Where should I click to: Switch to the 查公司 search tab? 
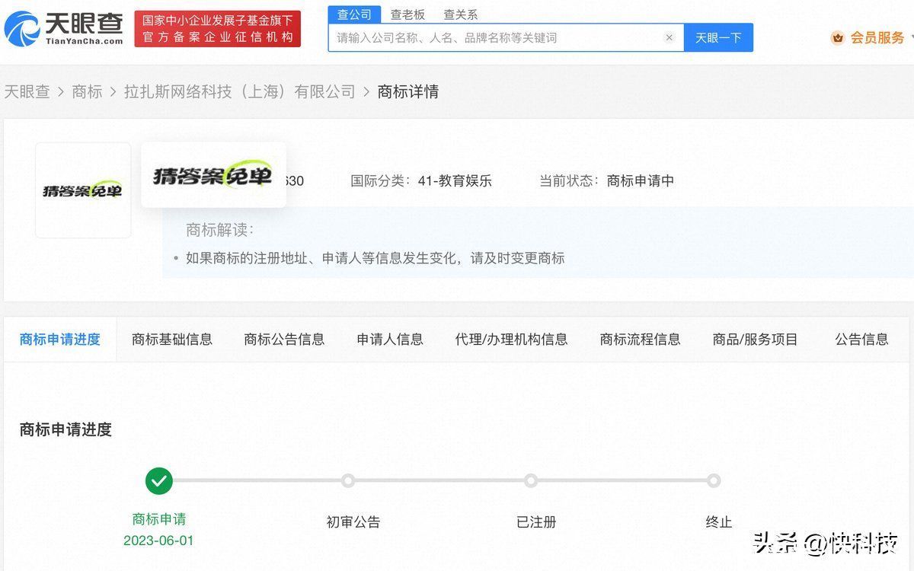pyautogui.click(x=354, y=14)
